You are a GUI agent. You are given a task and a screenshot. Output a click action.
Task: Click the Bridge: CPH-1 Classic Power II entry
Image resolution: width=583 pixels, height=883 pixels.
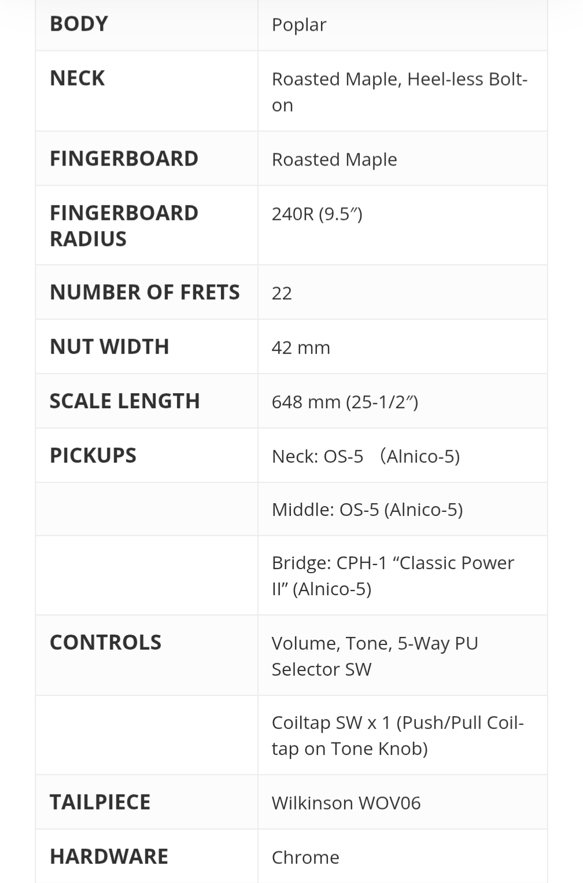coord(393,576)
